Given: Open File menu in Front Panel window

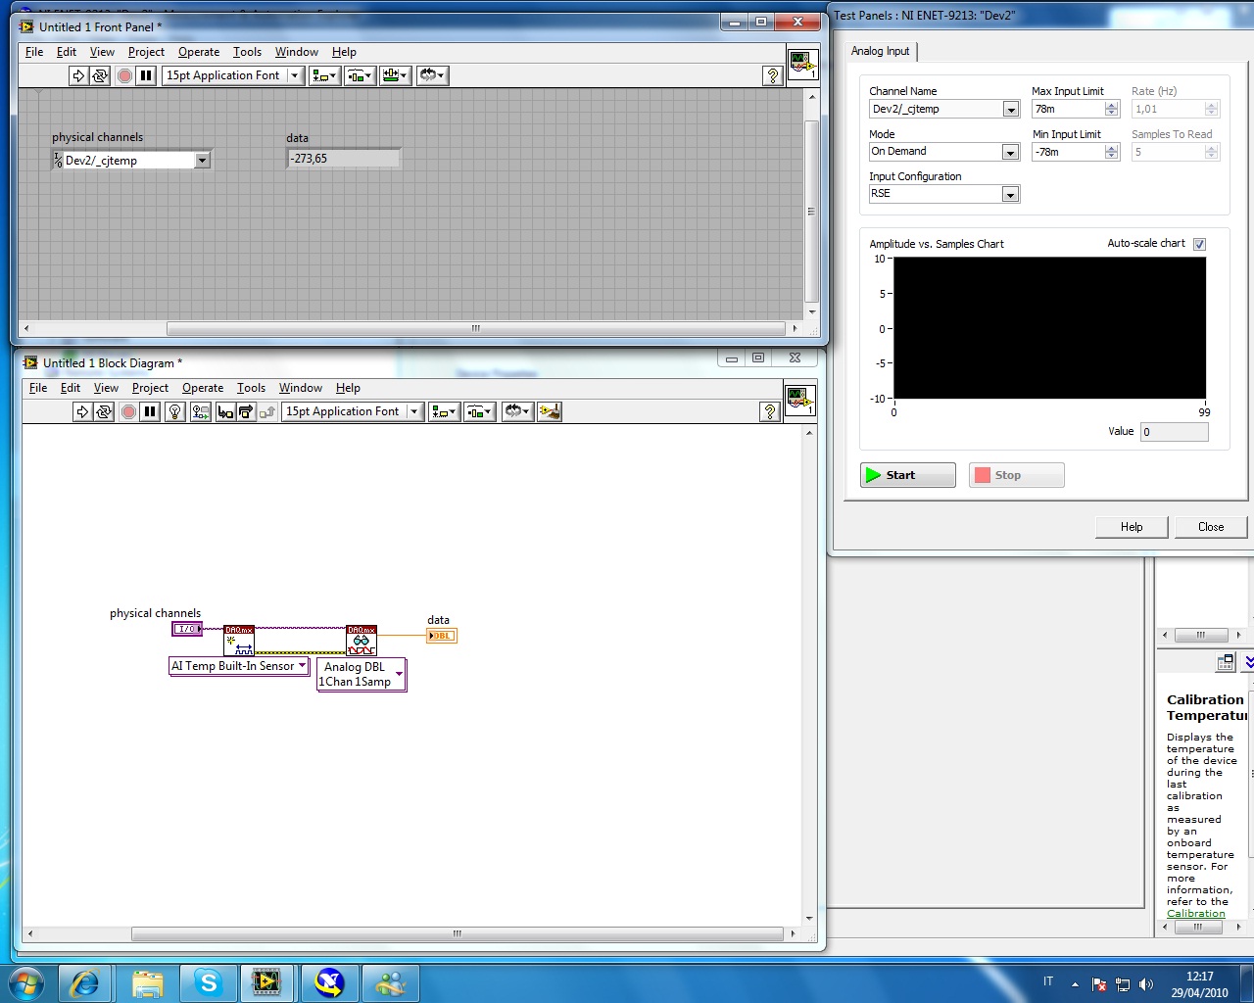Looking at the screenshot, I should coord(34,52).
